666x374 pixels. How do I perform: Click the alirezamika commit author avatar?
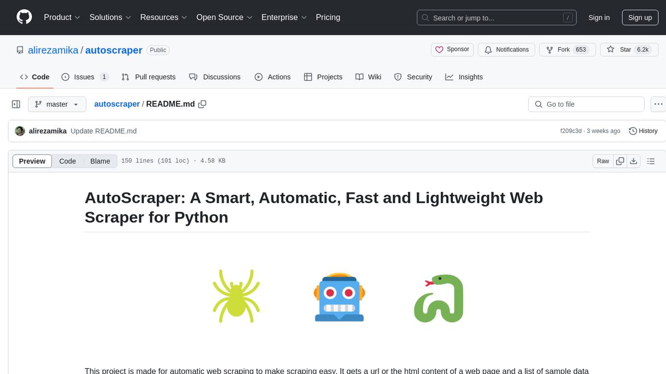(20, 131)
